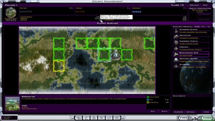This screenshot has height=121, width=215.
Task: Choose the Starport project icon
Action: [x=176, y=66]
